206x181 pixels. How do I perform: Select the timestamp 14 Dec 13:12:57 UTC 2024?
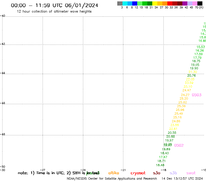tap(182, 179)
